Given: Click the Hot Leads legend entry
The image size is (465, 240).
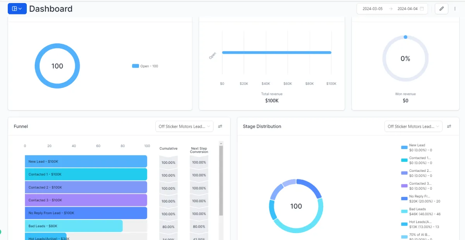Looking at the screenshot, I should [x=420, y=224].
